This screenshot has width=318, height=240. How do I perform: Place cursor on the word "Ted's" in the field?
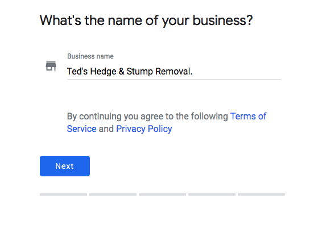77,71
